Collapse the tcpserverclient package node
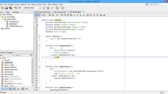 2,19
